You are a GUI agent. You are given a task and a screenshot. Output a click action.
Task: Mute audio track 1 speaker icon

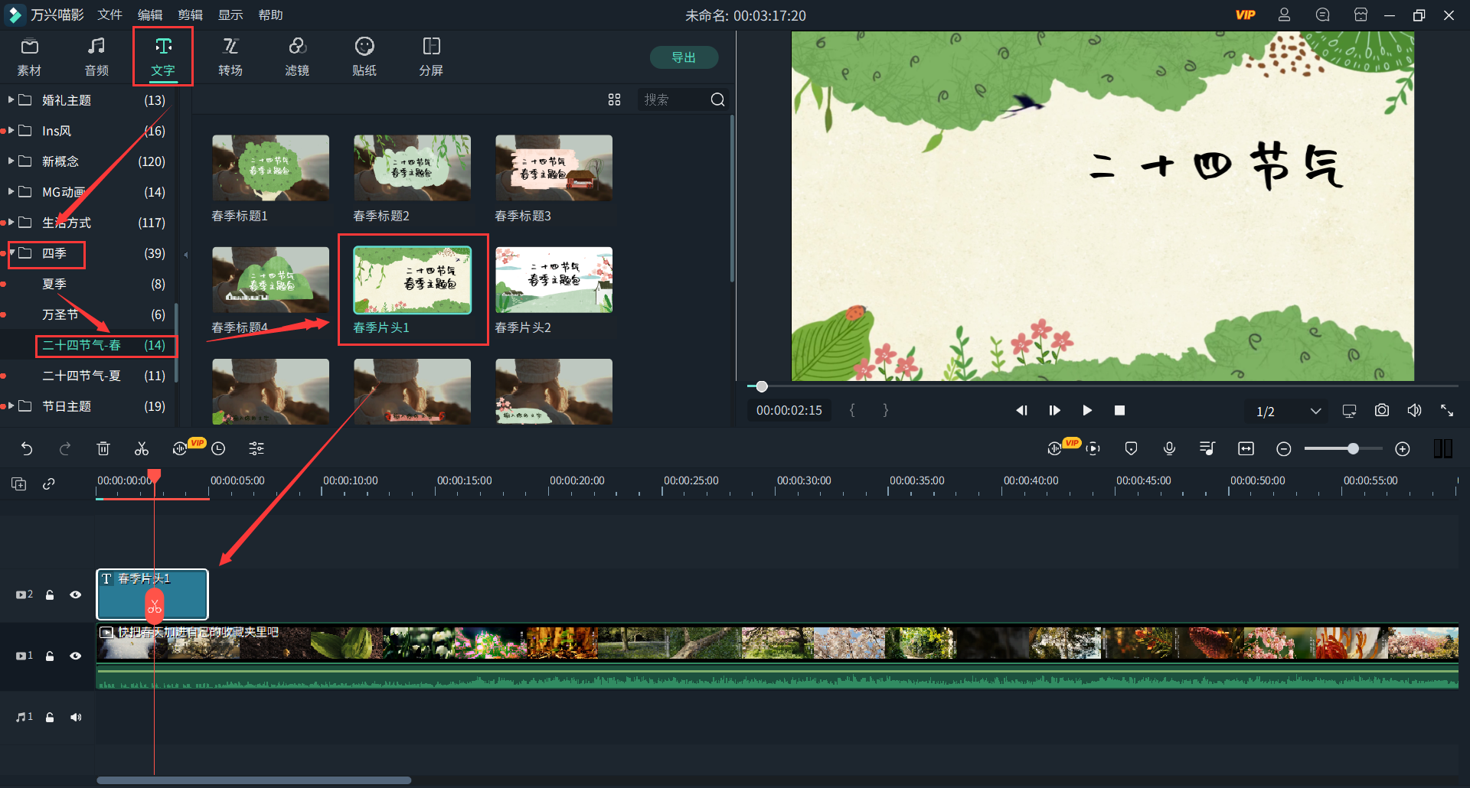pos(75,717)
